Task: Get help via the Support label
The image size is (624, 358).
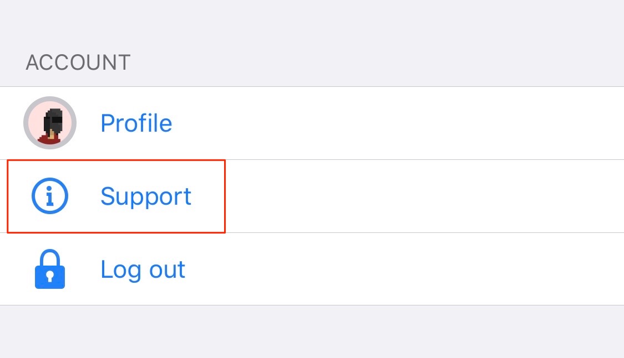Action: [146, 196]
